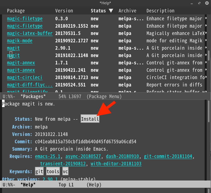Click truncation arrow on magit-circleci row
This screenshot has height=193, width=211.
206,77
